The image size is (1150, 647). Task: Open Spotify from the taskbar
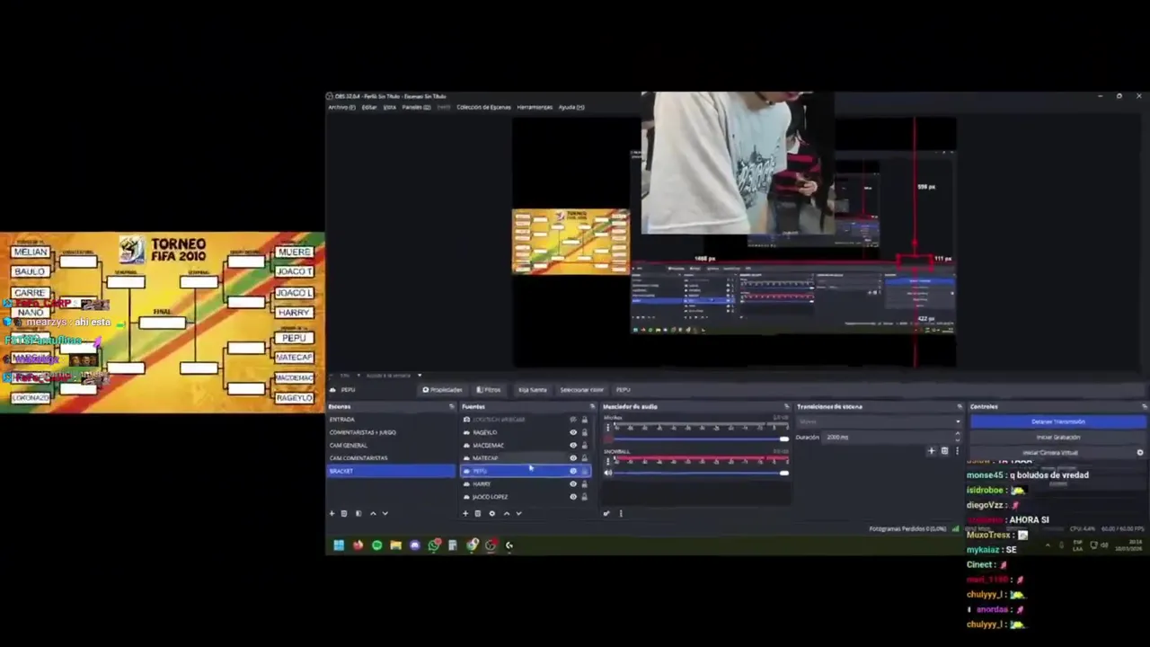[376, 545]
